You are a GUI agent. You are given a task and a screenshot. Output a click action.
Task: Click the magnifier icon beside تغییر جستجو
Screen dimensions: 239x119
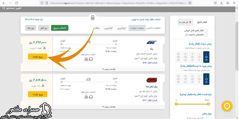(x=4, y=8)
